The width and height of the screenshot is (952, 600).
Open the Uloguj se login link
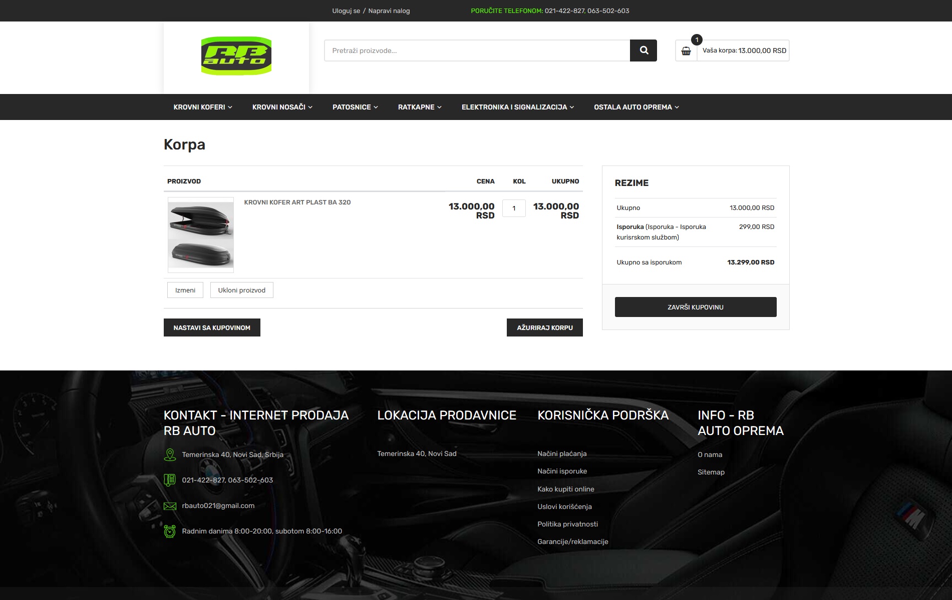pyautogui.click(x=346, y=11)
